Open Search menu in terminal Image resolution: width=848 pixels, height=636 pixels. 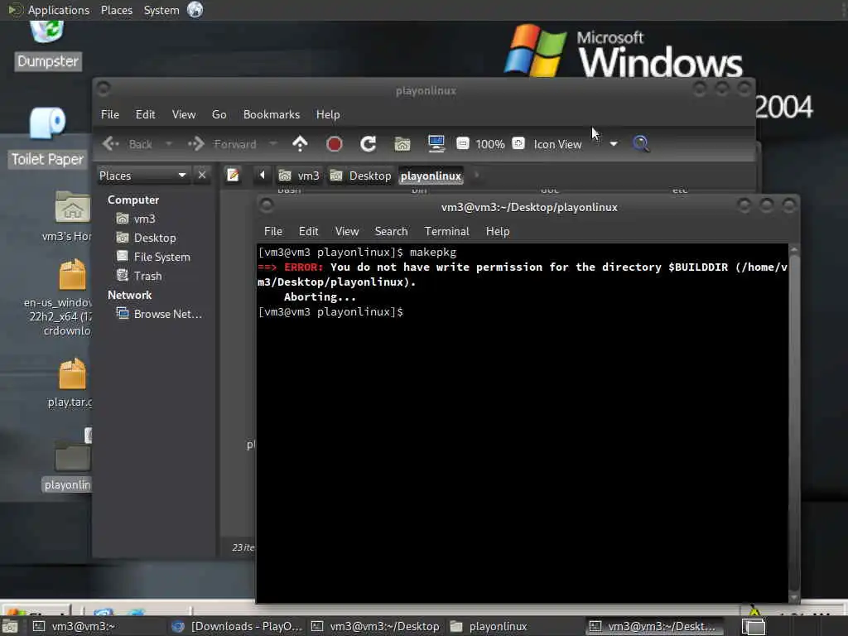click(x=391, y=232)
